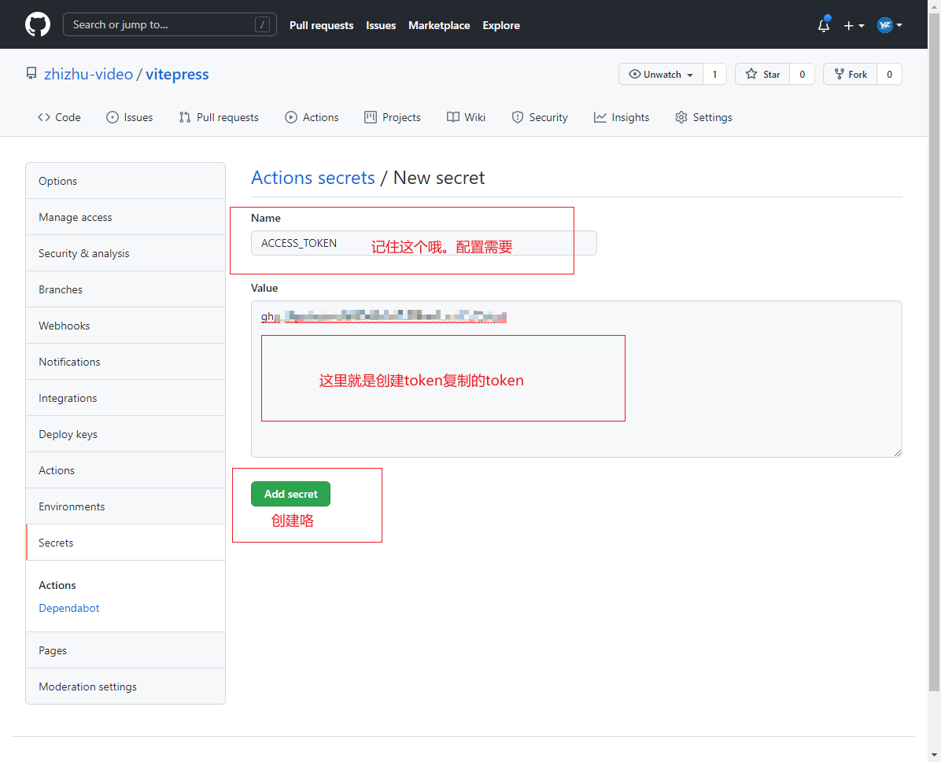This screenshot has width=941, height=762.
Task: Switch to the Wiki tab
Action: (x=467, y=117)
